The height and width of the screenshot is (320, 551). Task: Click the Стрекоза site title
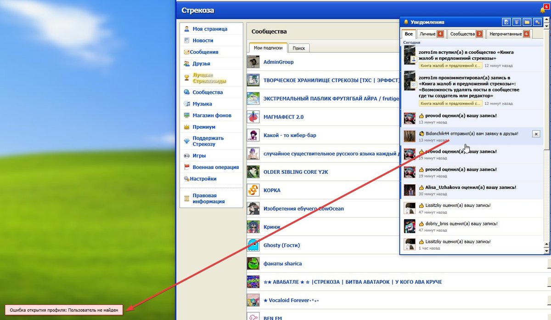click(197, 11)
